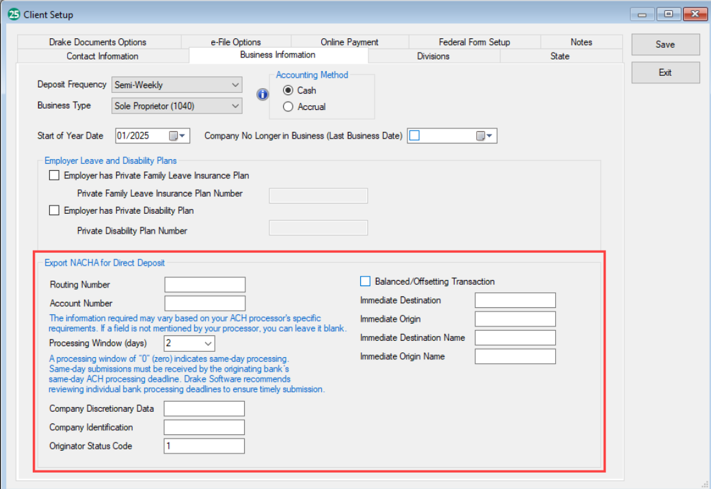
Task: Click the Exit button
Action: point(665,72)
